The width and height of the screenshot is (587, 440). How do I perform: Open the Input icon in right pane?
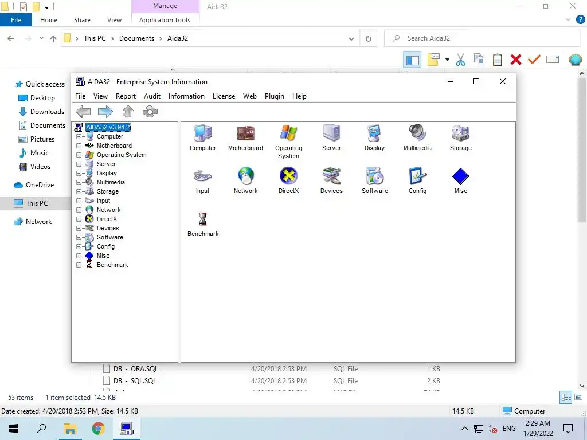203,180
